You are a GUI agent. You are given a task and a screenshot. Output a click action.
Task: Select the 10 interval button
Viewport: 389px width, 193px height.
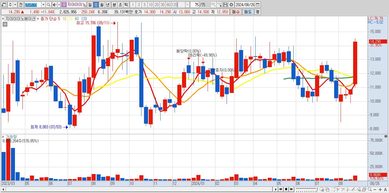pos(151,5)
